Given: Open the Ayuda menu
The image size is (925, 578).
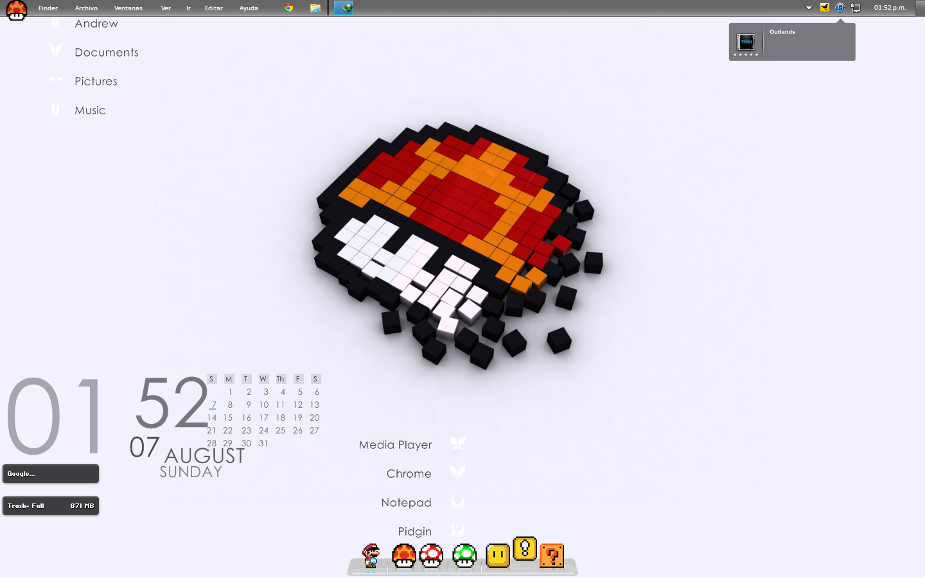Looking at the screenshot, I should [249, 8].
